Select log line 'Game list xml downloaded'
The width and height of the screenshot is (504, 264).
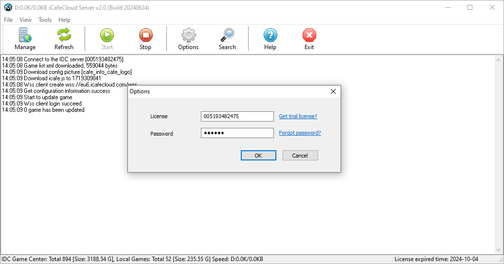[60, 66]
